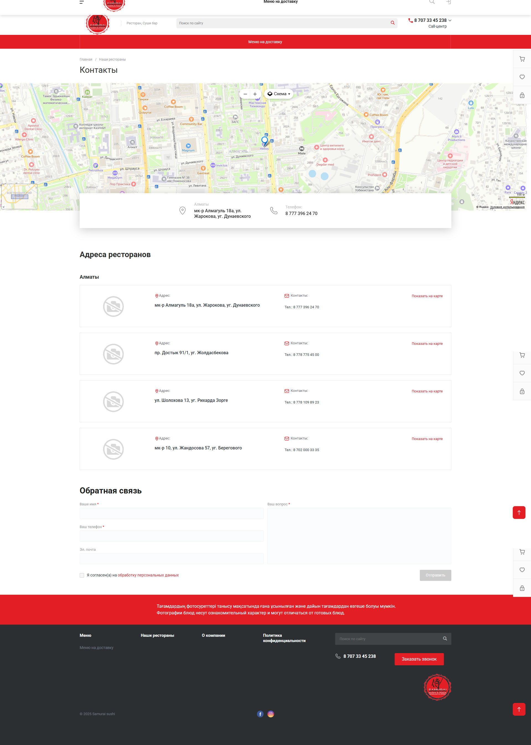Show the Шолохова 13 restaurant on map
This screenshot has height=745, width=531.
[427, 391]
